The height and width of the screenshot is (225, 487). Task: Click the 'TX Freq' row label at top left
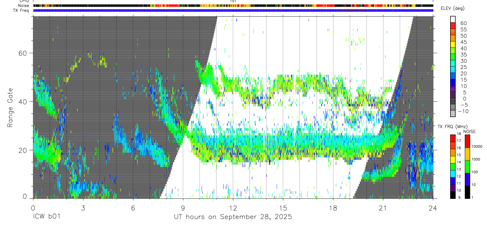(21, 10)
